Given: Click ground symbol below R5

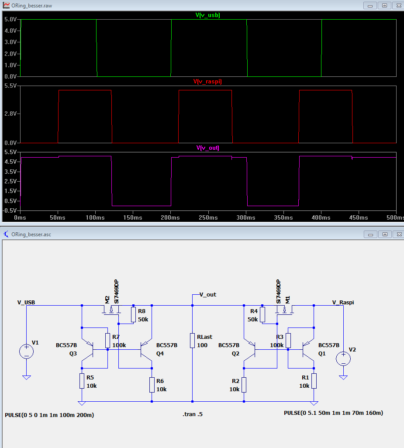Looking at the screenshot, I should [82, 403].
